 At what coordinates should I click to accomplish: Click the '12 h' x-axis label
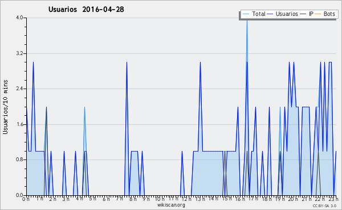186,199
